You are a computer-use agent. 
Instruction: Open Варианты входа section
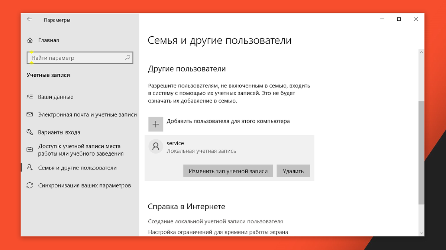point(59,132)
